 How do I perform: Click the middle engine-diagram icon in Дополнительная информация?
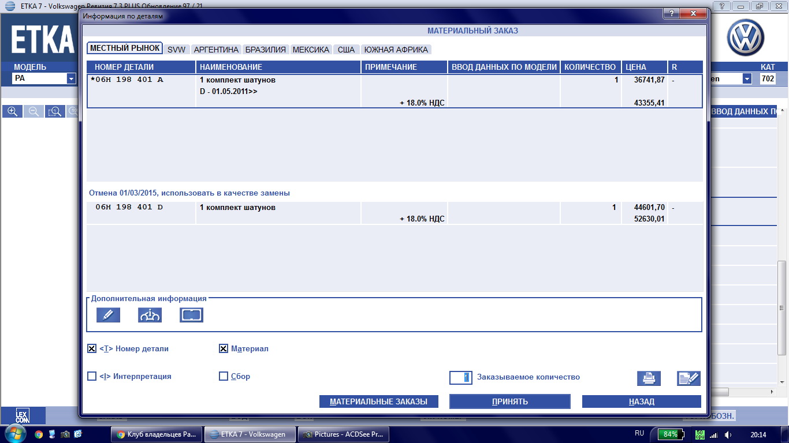pos(150,315)
